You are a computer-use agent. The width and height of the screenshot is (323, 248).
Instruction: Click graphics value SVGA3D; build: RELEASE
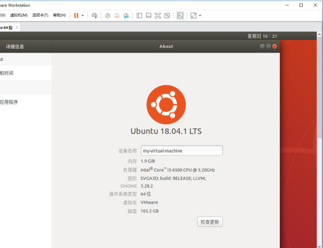[173, 178]
